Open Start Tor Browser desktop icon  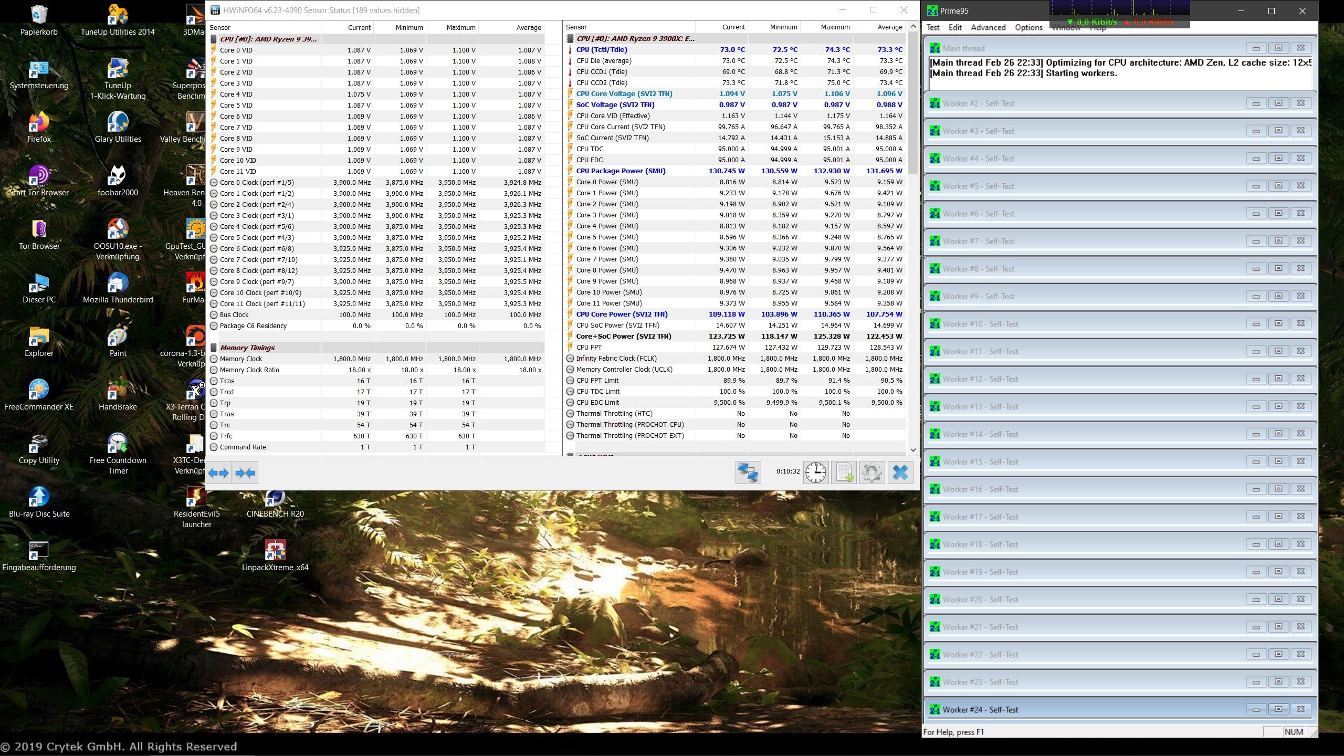coord(39,182)
